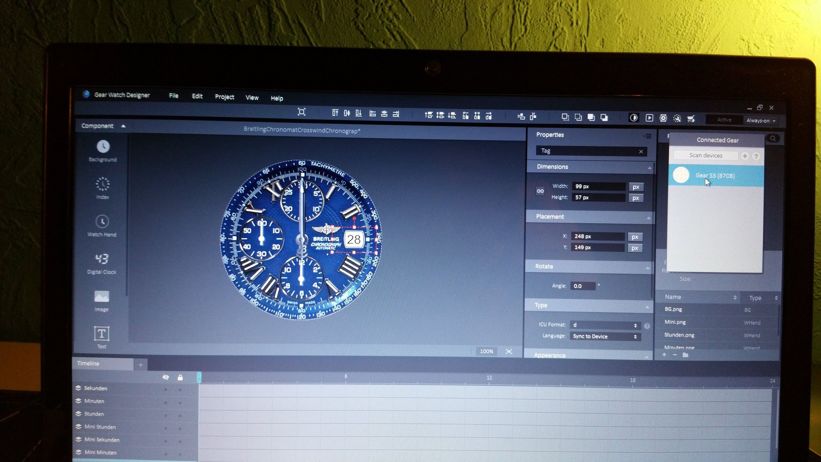
Task: Toggle the Width unit px button
Action: pyautogui.click(x=636, y=187)
